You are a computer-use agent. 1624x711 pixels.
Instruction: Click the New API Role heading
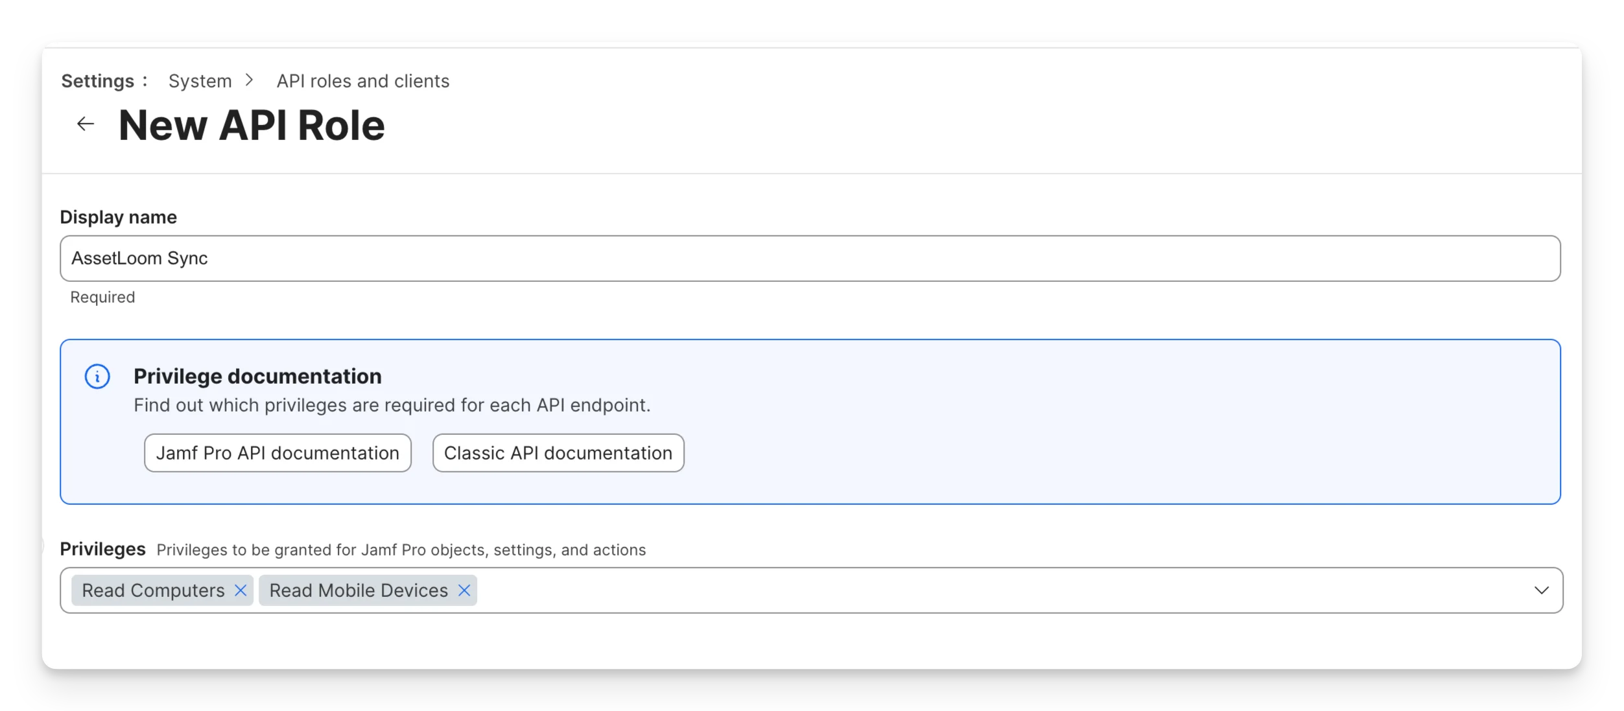[252, 125]
